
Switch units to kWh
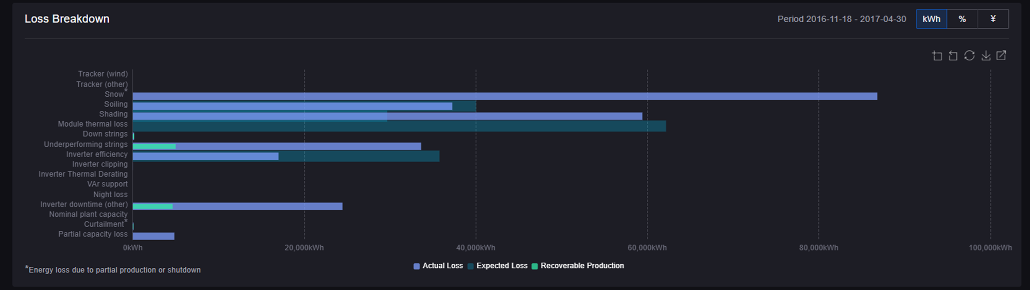932,19
